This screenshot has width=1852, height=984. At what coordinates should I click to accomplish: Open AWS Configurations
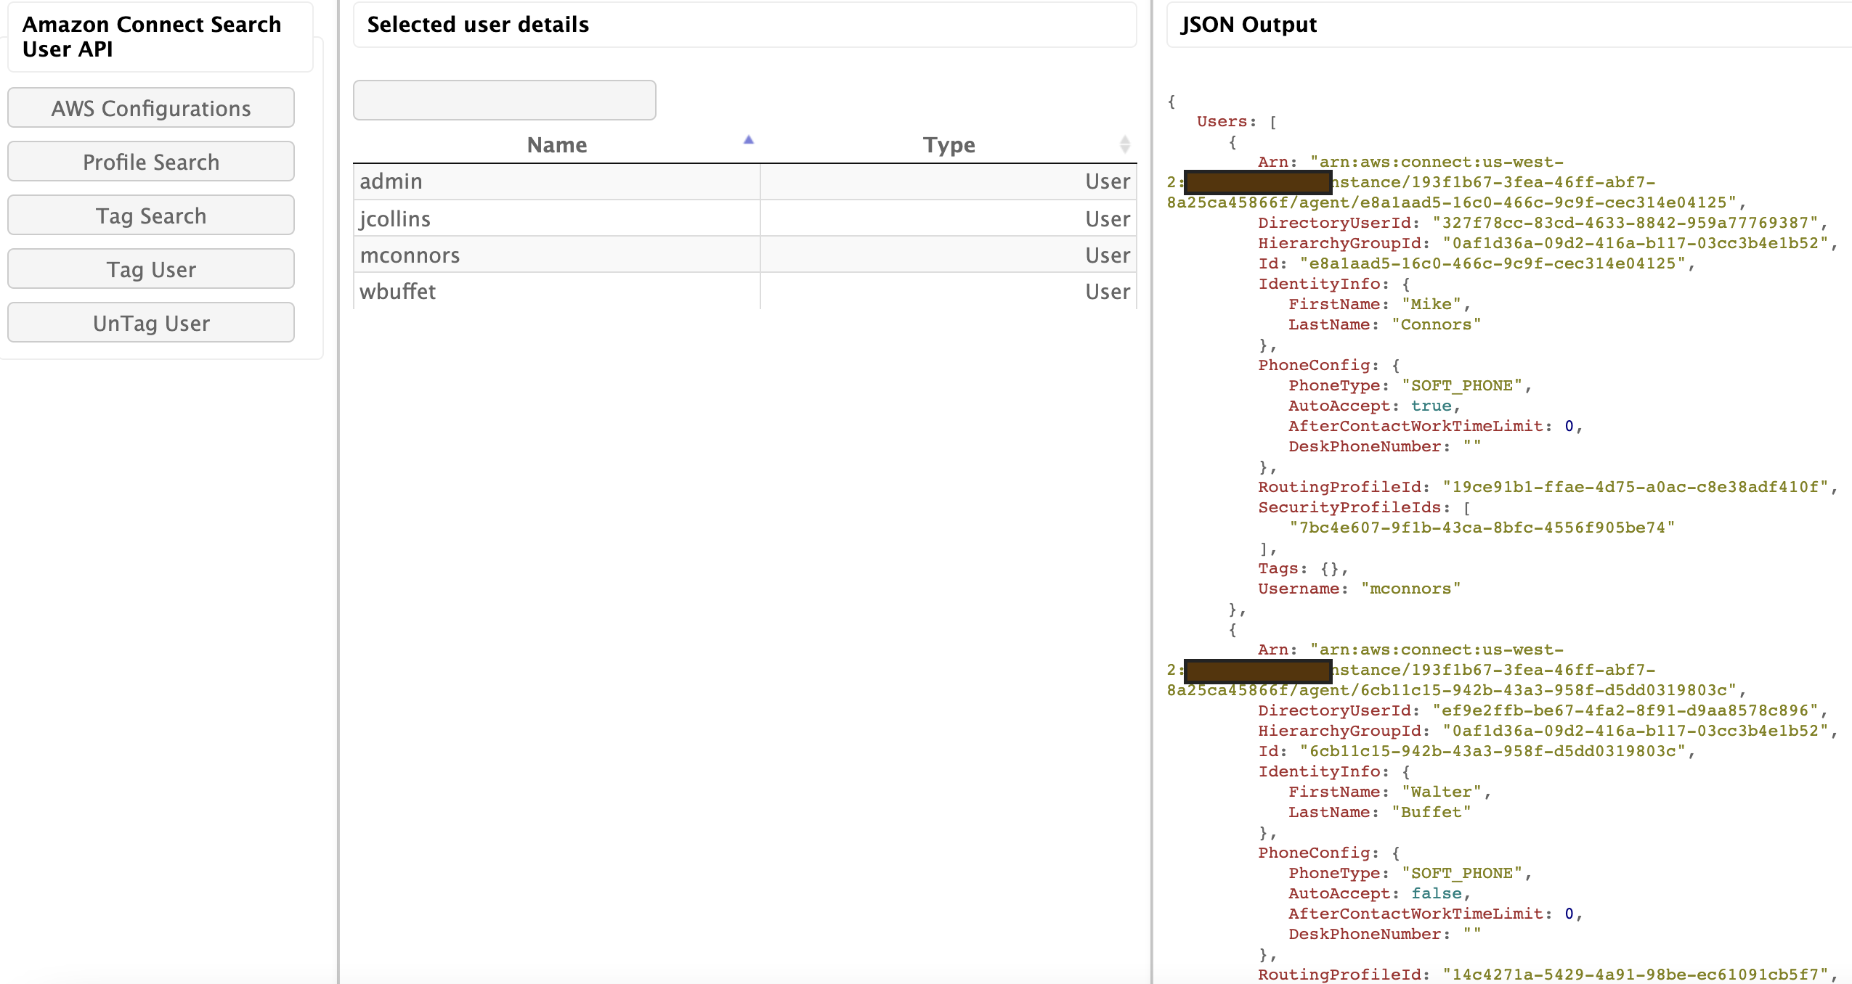coord(151,108)
